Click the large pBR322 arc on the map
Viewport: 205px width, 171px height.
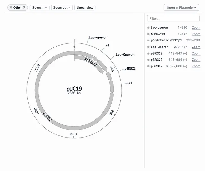click(x=47, y=117)
